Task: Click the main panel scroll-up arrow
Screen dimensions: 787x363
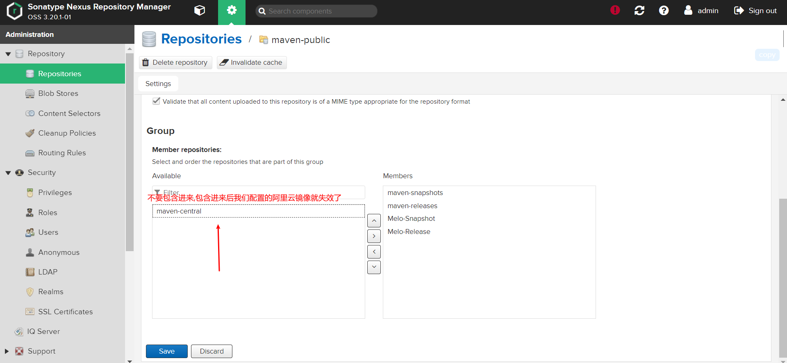Action: click(x=783, y=100)
